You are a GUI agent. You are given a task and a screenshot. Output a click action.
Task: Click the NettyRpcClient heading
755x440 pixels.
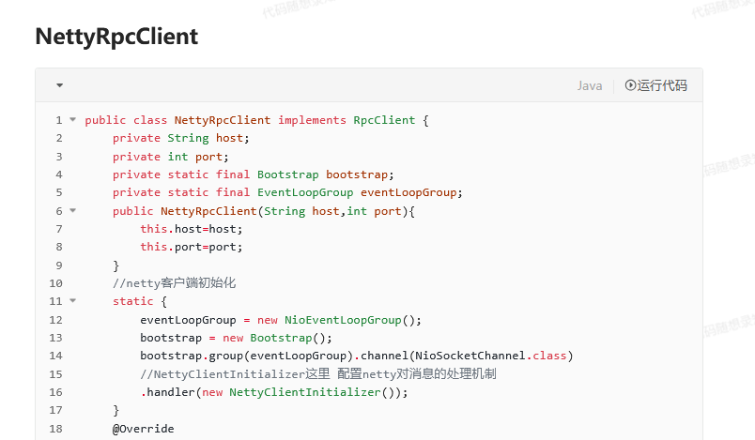tap(116, 37)
